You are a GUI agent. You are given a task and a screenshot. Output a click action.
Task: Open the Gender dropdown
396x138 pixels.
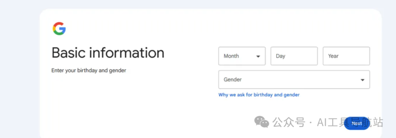[294, 80]
